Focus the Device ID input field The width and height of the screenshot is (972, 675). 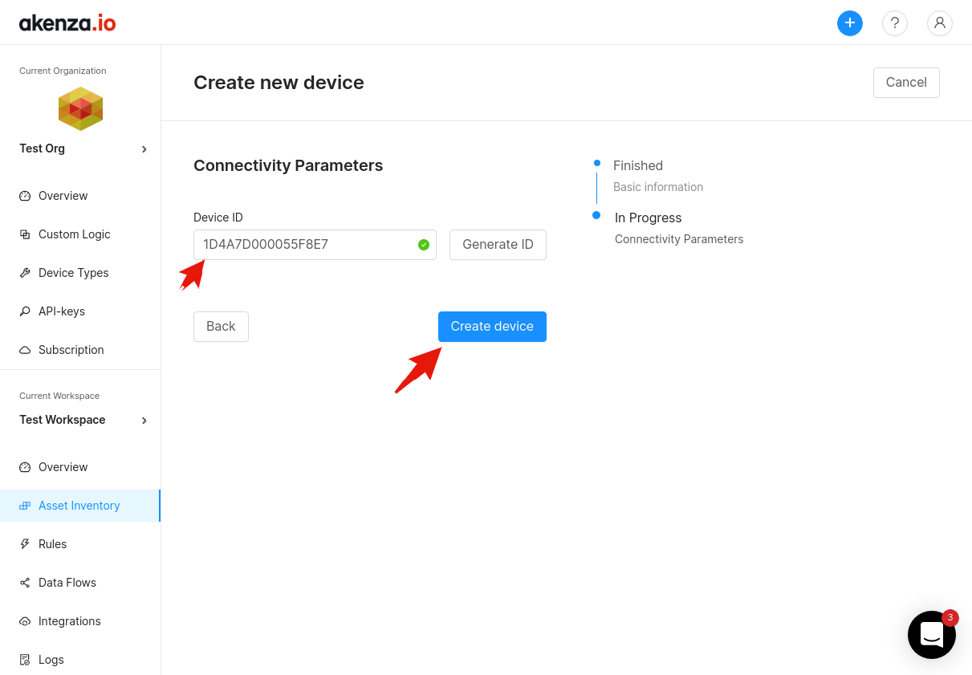coord(305,245)
